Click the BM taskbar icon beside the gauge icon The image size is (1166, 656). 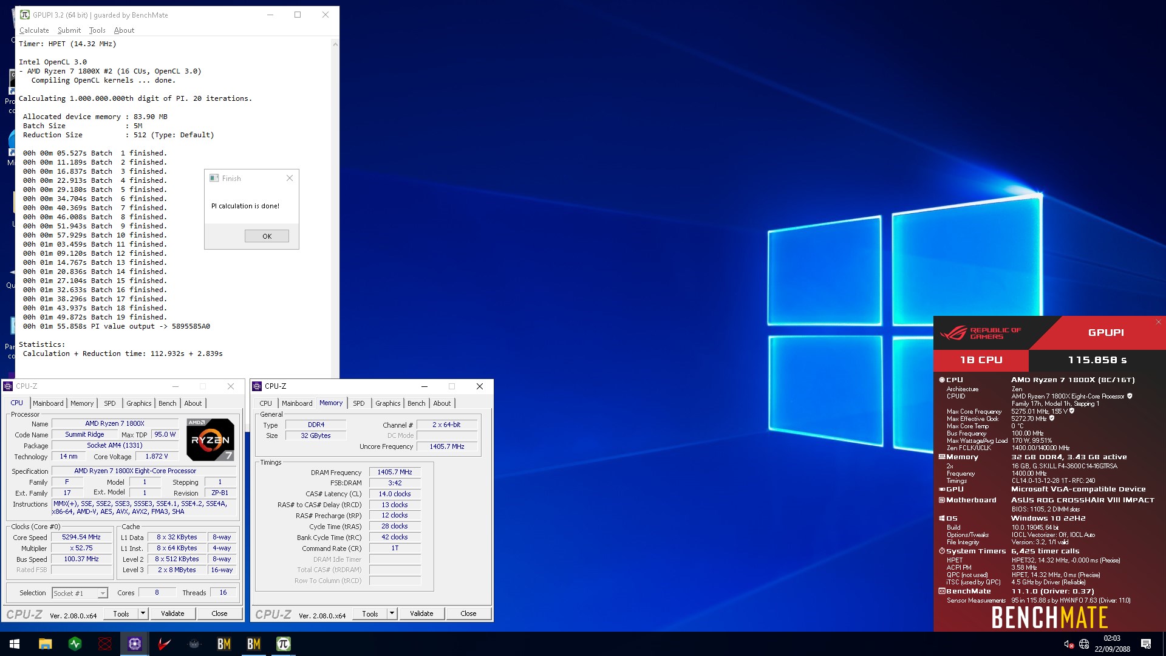click(224, 644)
